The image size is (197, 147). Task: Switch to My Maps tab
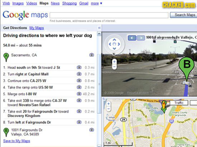pos(37,28)
